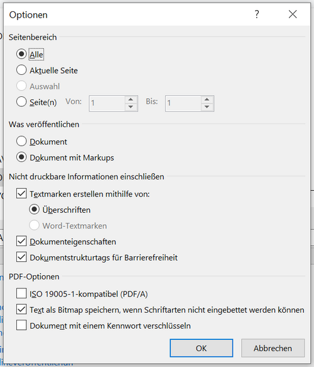This screenshot has height=367, width=314.
Task: Choose Aktuelle Seite radio button
Action: (x=21, y=70)
